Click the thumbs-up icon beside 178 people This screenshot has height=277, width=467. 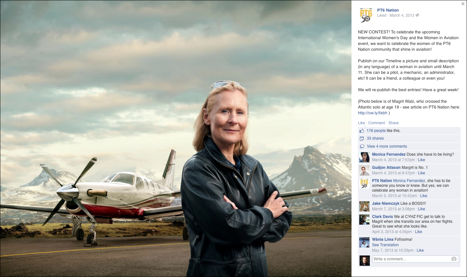click(362, 131)
